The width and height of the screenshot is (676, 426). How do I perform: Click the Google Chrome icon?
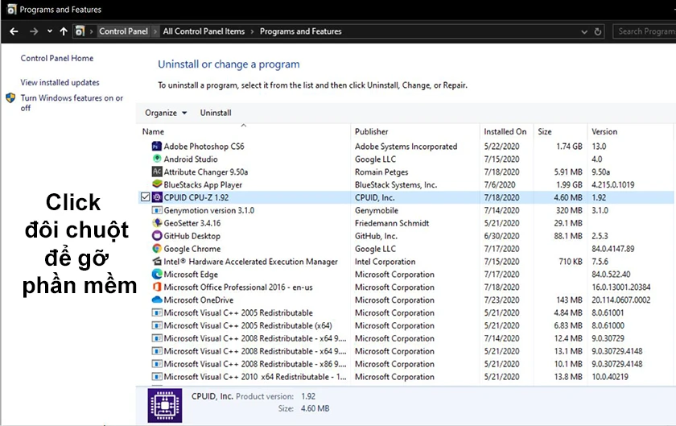click(x=157, y=249)
